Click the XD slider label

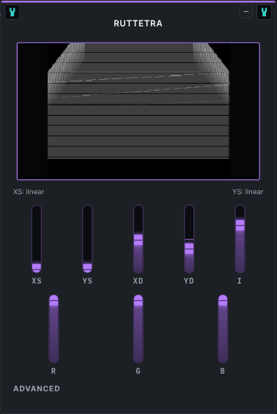click(138, 281)
